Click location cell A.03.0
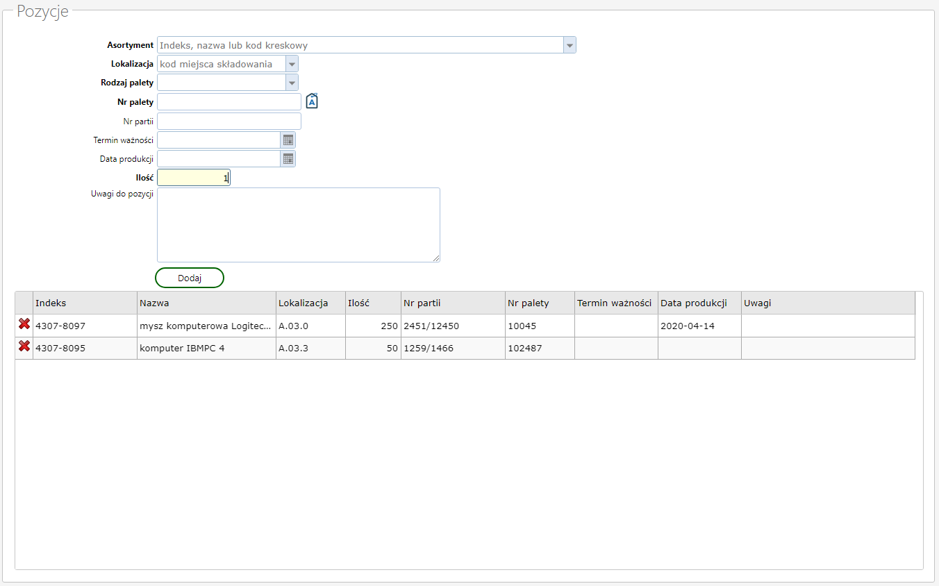Viewport: 939px width, 586px height. 310,326
